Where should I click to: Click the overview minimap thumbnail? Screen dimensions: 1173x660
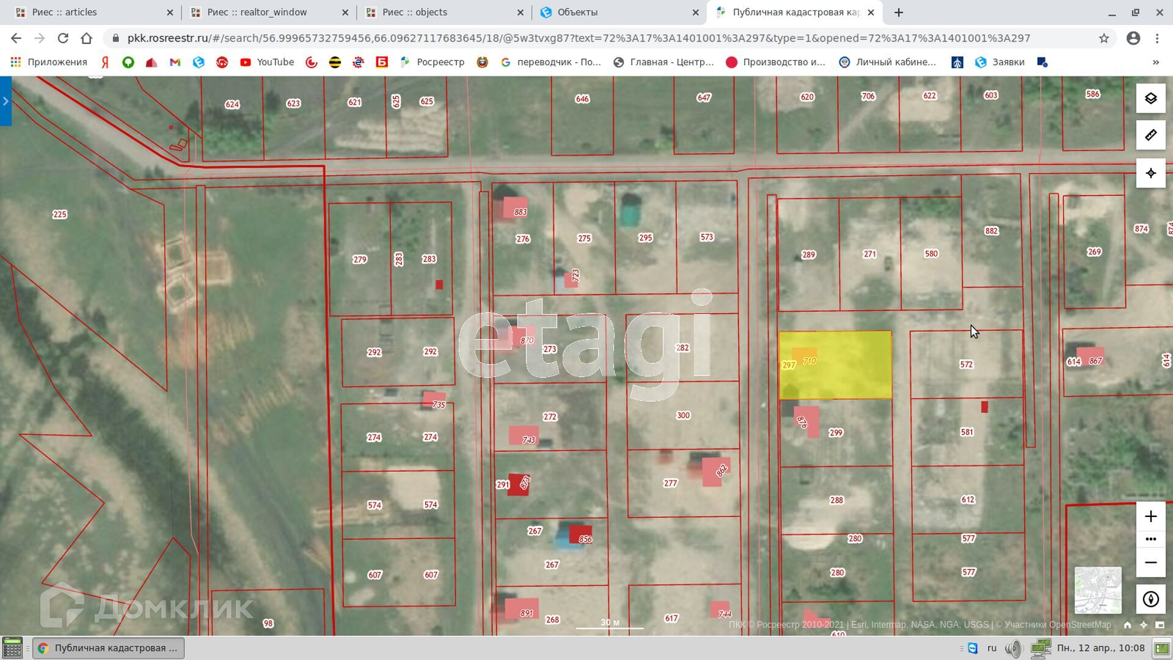[1098, 590]
